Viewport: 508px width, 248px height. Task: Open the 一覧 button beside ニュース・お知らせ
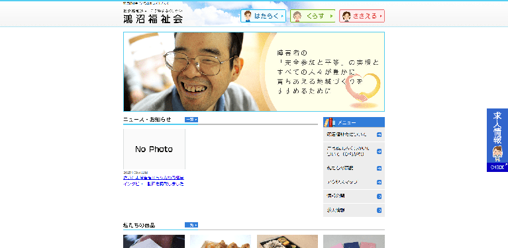[x=191, y=120]
